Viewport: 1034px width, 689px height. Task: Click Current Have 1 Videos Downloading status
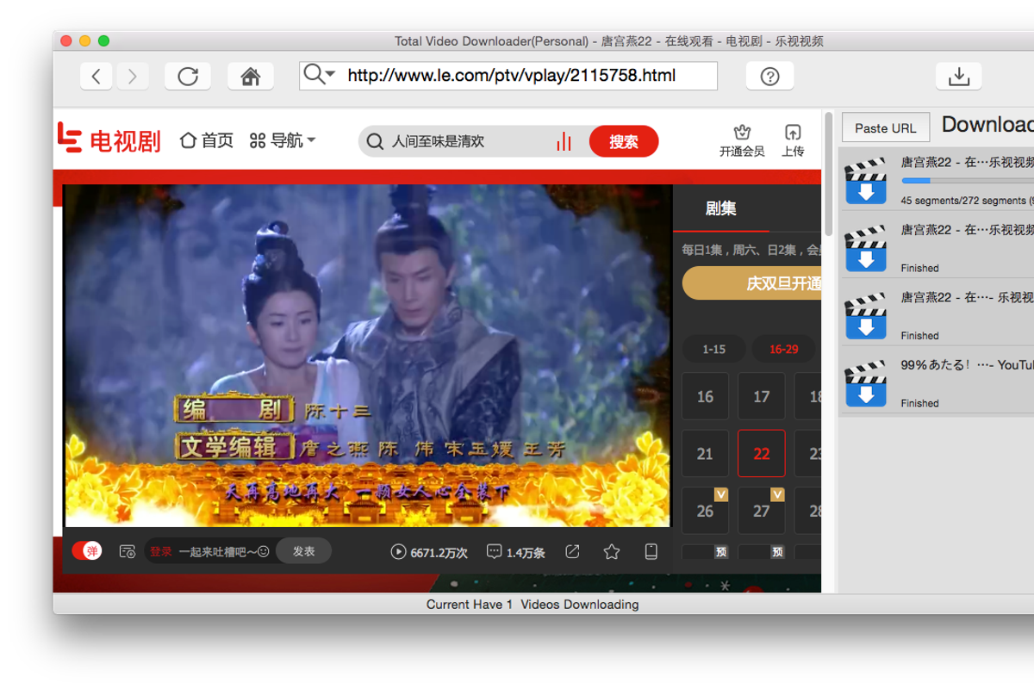pos(533,604)
